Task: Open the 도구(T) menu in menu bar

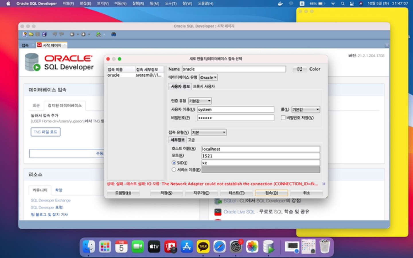Action: (171, 3)
